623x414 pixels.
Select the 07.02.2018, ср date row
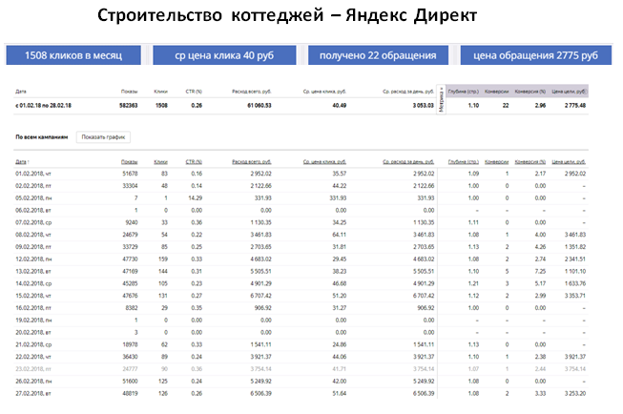pyautogui.click(x=301, y=222)
